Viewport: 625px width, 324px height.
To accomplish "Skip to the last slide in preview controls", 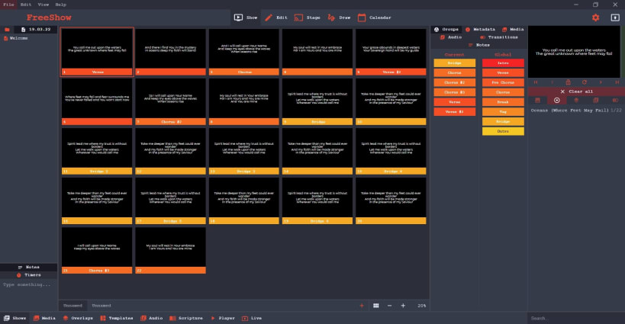I will 617,82.
